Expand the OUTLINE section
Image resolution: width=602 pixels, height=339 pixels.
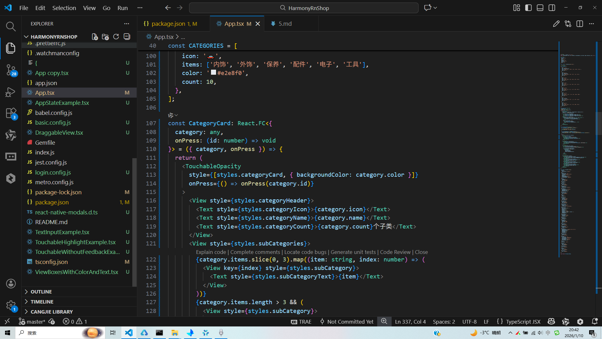[x=41, y=292]
